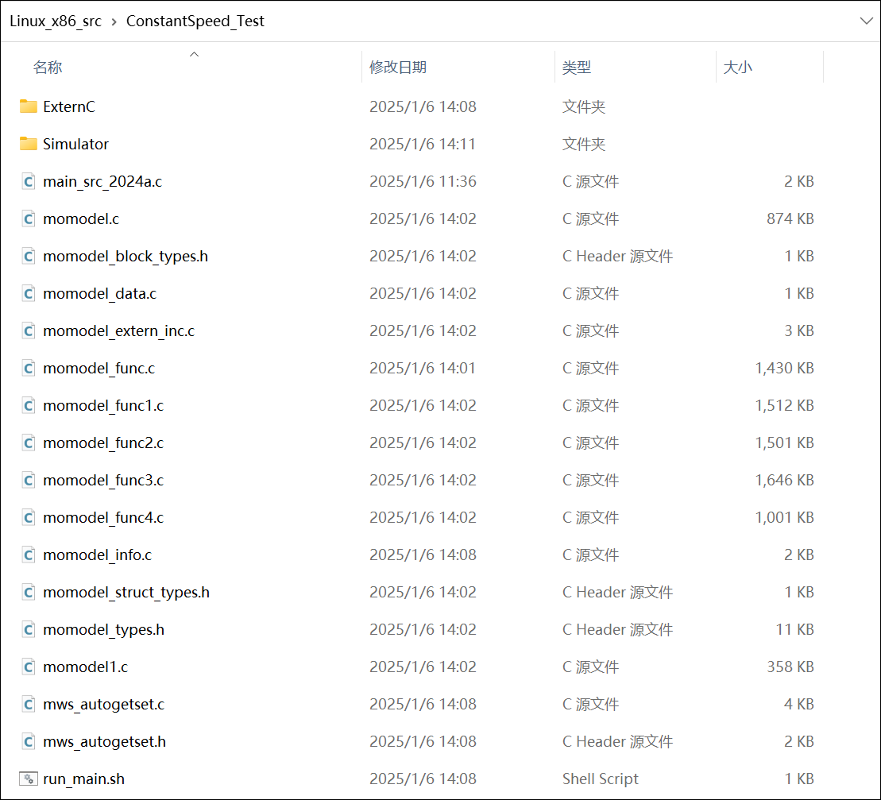Click the Simulator folder icon

pos(29,144)
